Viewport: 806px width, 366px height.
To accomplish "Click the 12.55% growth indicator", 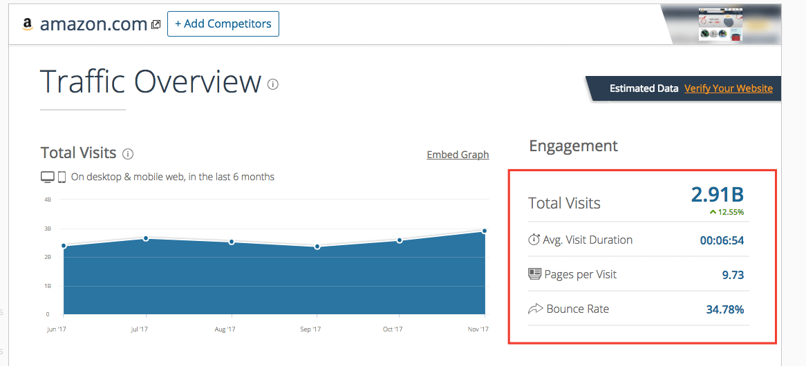I will pos(727,211).
